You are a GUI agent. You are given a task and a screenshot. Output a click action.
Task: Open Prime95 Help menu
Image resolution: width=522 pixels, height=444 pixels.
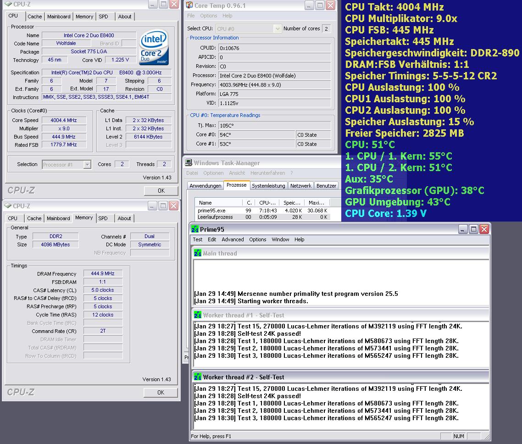299,239
